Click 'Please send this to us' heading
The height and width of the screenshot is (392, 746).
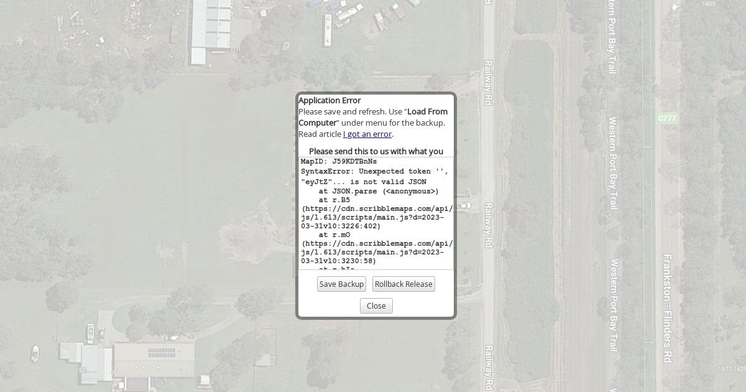click(376, 151)
